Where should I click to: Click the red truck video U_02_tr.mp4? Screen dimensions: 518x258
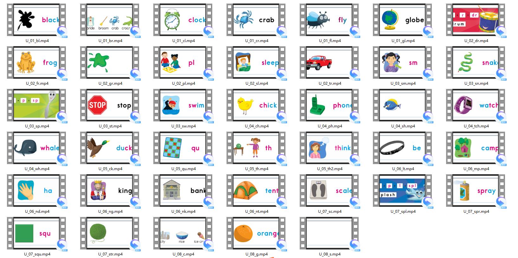coord(329,62)
